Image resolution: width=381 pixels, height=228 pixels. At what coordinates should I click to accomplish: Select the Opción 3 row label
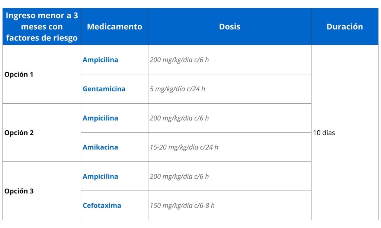[x=19, y=191]
